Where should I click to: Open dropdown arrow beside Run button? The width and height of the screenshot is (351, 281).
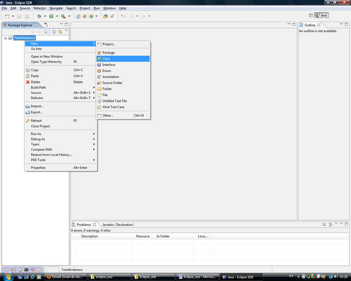tap(57, 16)
